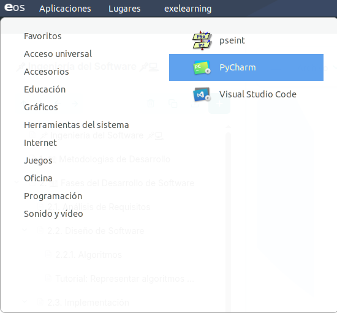Image resolution: width=337 pixels, height=313 pixels.
Task: Open the Educación category
Action: tap(45, 89)
